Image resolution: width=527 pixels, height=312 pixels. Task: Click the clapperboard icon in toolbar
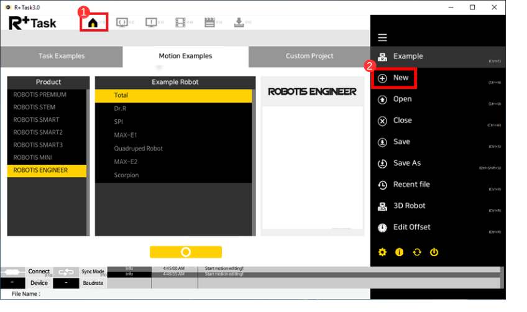[209, 23]
